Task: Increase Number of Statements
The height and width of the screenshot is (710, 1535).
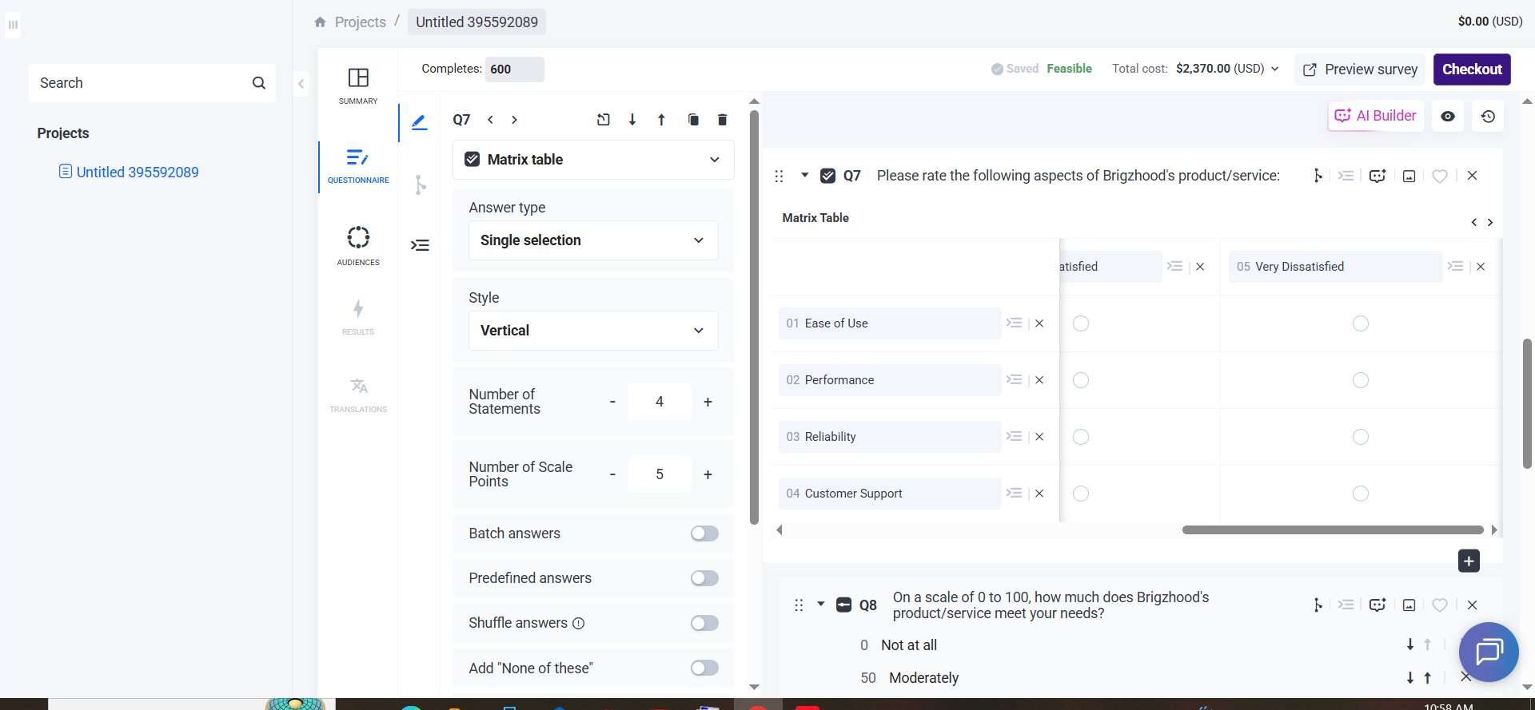Action: [x=708, y=402]
